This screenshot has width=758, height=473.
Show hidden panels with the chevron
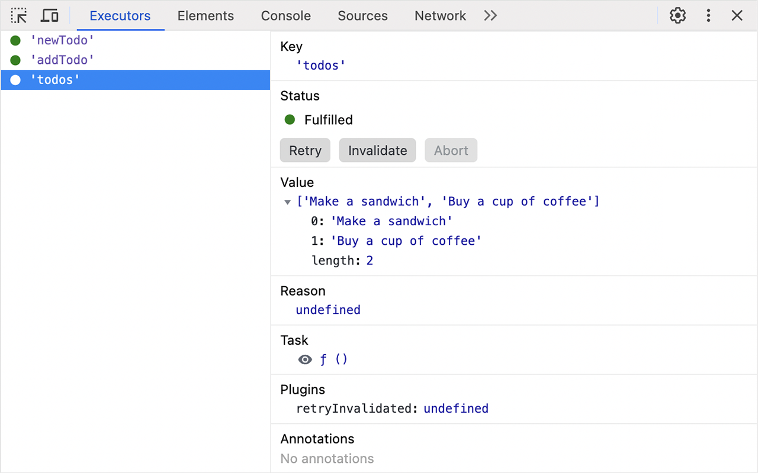pyautogui.click(x=490, y=15)
